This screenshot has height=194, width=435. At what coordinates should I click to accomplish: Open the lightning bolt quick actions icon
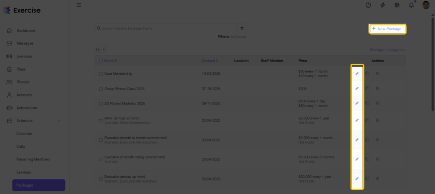point(383,5)
